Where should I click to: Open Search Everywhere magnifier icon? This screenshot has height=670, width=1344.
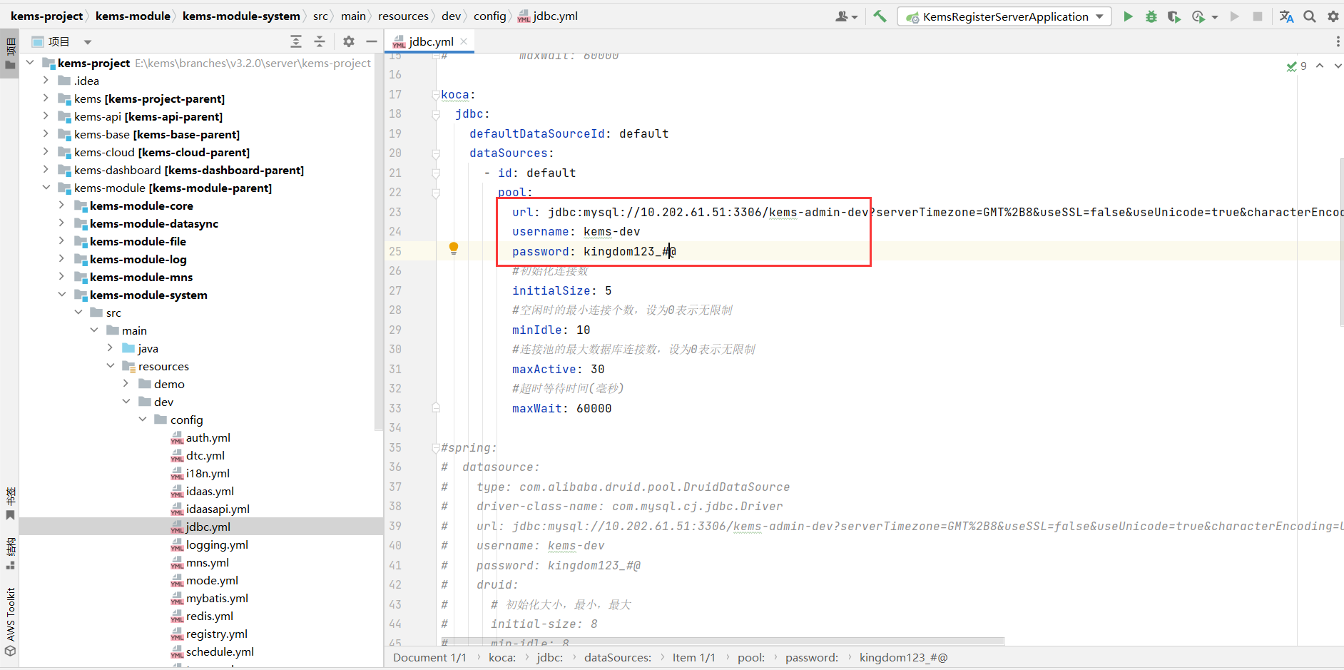pos(1310,16)
